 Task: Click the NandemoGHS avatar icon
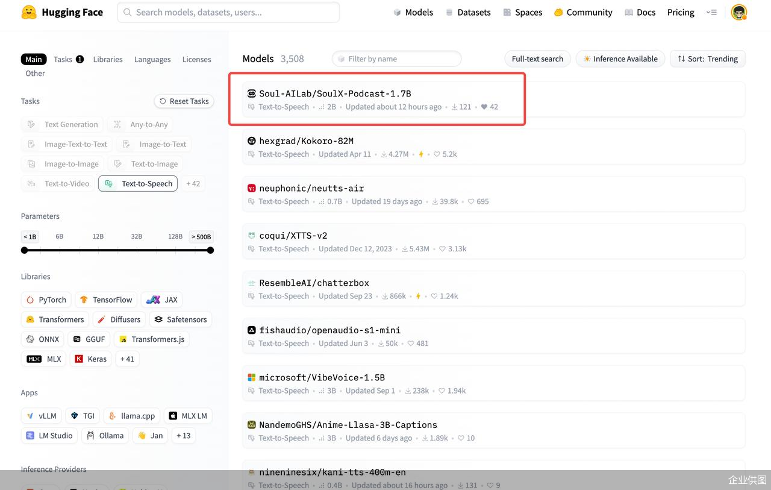coord(252,425)
